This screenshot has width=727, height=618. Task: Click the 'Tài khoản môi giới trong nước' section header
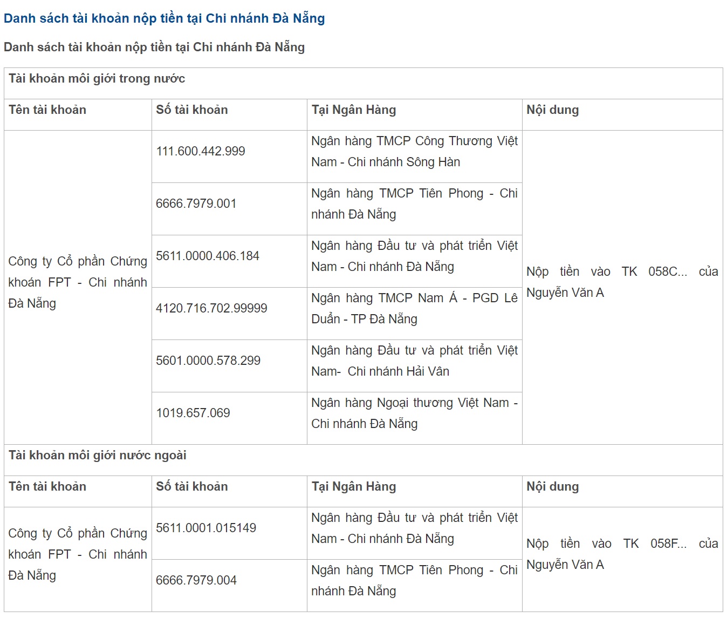(97, 79)
